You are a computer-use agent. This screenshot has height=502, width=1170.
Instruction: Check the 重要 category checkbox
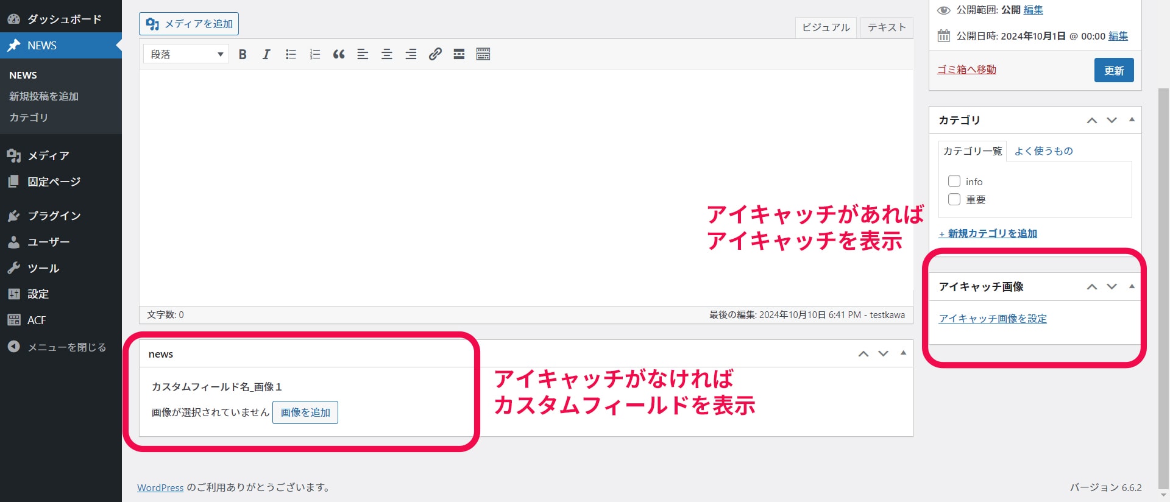pyautogui.click(x=954, y=199)
